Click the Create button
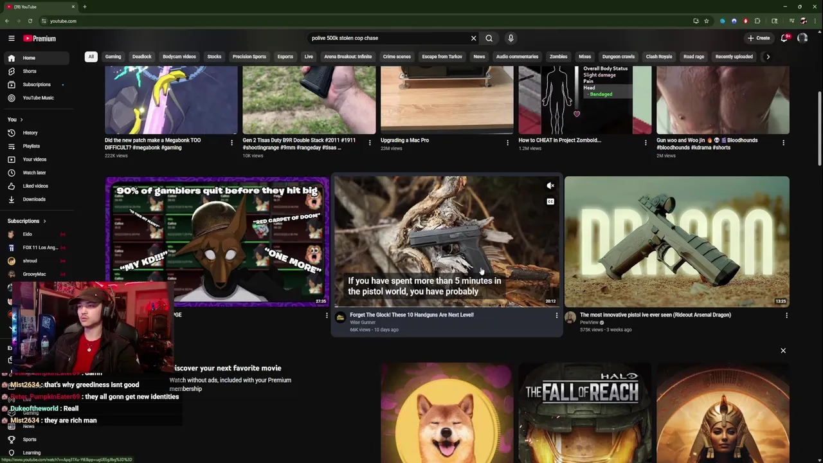Screen dimensions: 823x463 point(759,38)
